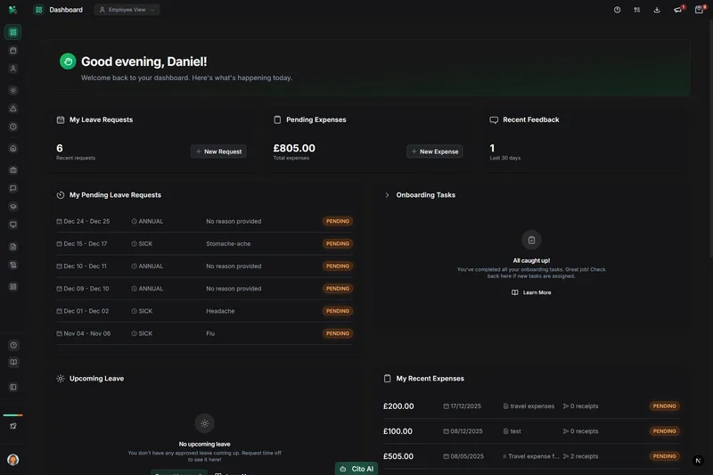Open the £200.00 travel expenses entry
This screenshot has height=475, width=713.
pos(531,405)
